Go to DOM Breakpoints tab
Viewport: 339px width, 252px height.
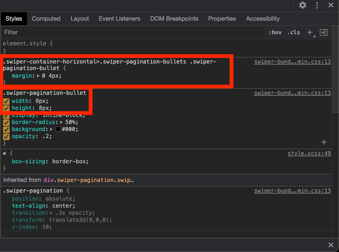174,19
